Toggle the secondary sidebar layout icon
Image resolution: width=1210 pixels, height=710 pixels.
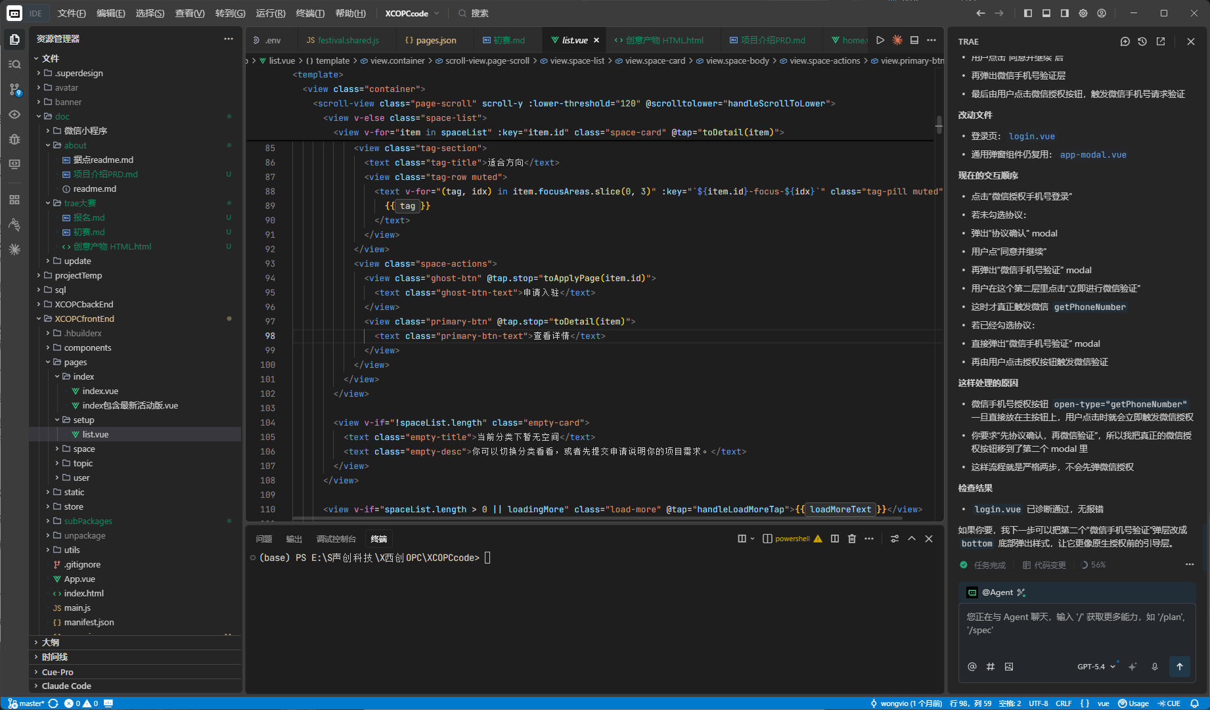click(x=1065, y=13)
